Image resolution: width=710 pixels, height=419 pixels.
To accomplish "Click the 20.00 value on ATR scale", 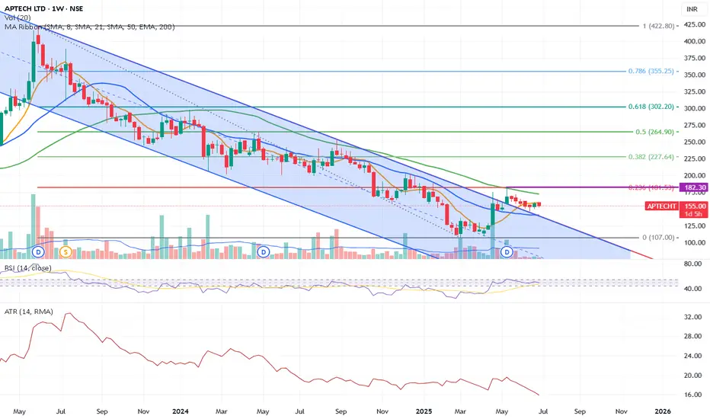I will click(x=692, y=376).
